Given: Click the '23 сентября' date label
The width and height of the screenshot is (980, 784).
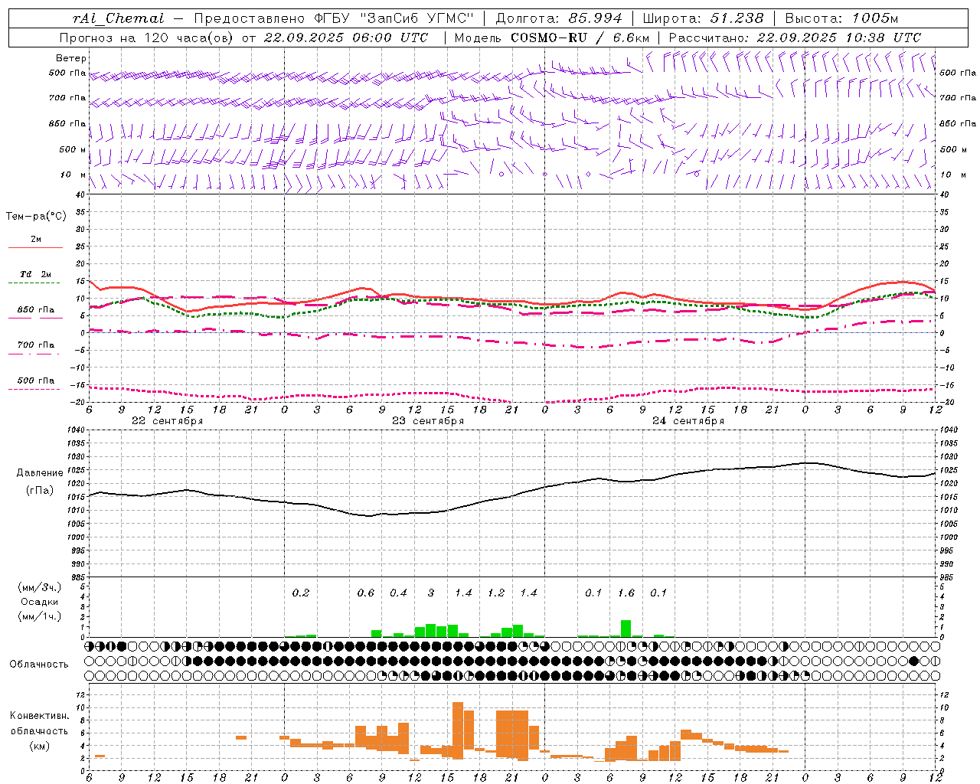Looking at the screenshot, I should tap(427, 421).
